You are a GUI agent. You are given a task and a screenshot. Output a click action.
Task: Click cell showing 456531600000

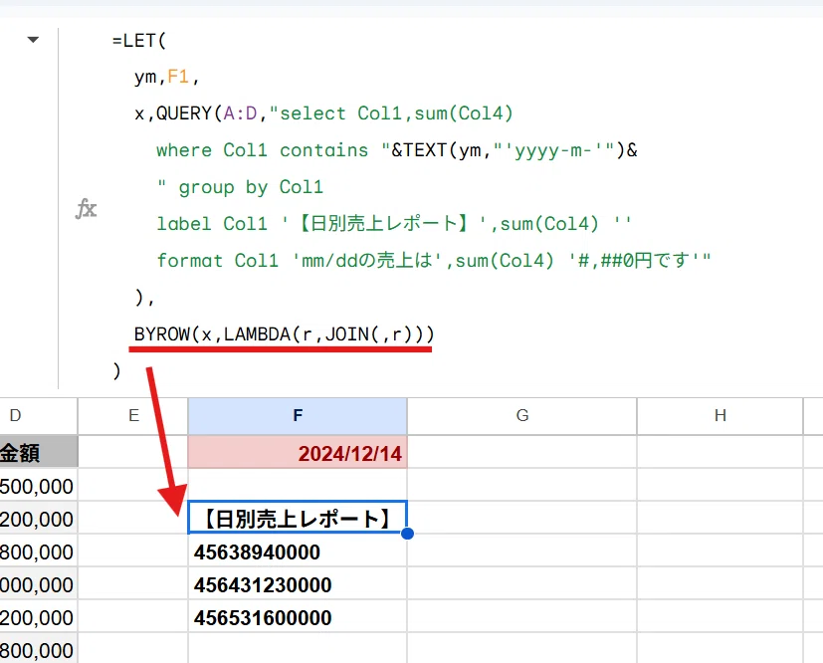tap(298, 617)
